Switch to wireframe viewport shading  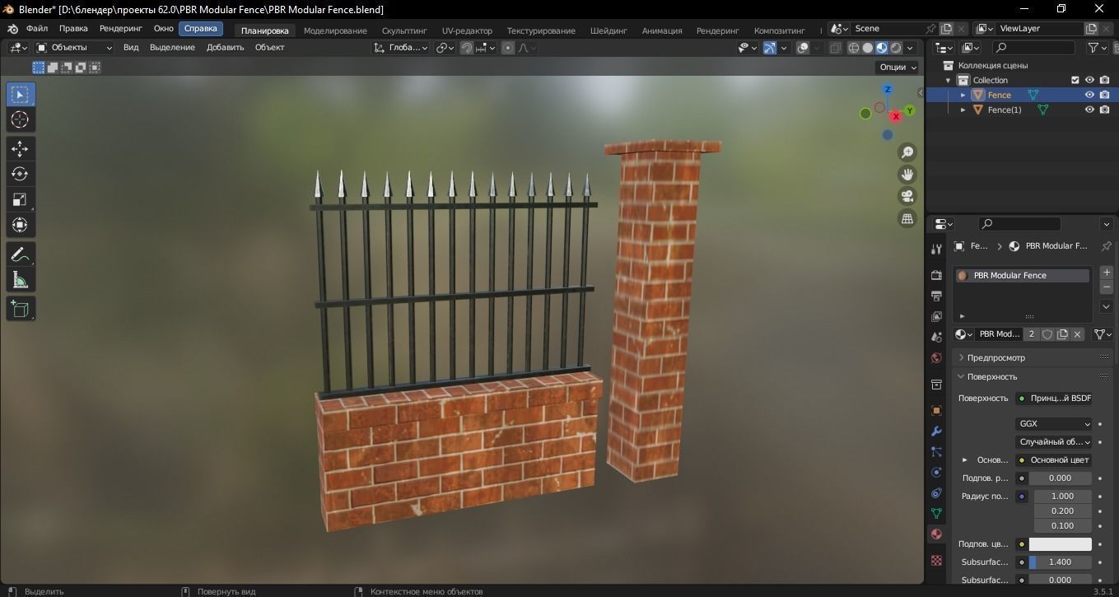[x=854, y=48]
